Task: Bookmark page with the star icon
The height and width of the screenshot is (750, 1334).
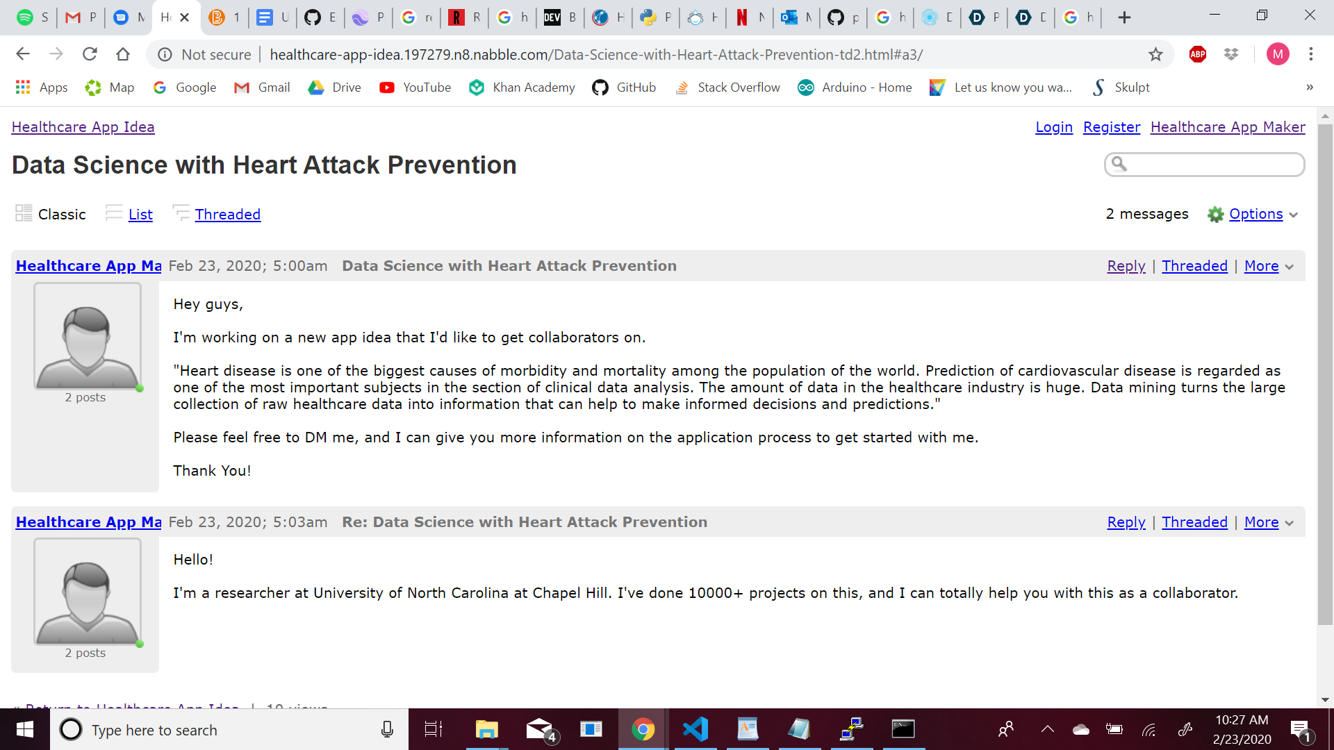Action: [1155, 54]
